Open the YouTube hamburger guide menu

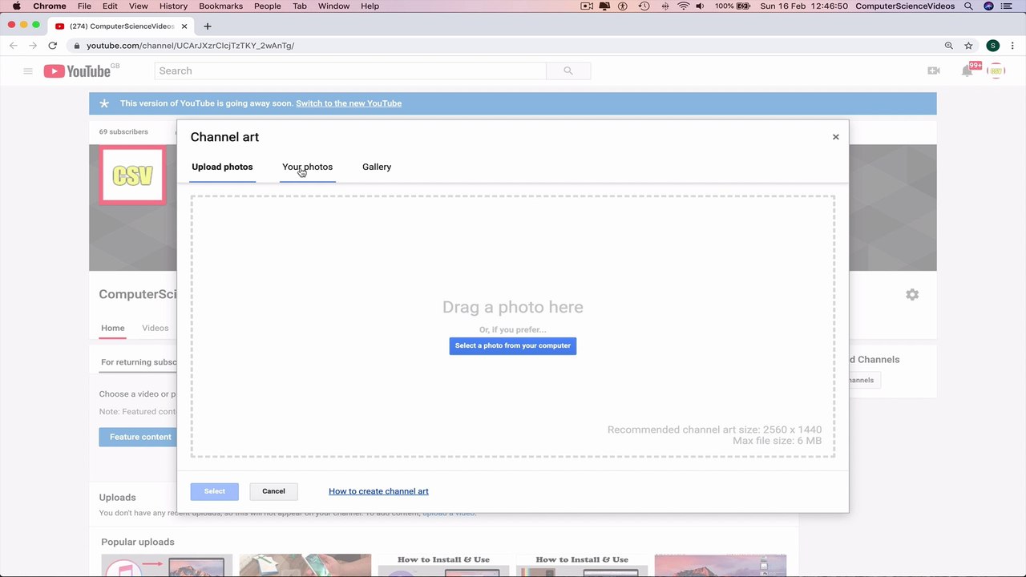point(28,71)
